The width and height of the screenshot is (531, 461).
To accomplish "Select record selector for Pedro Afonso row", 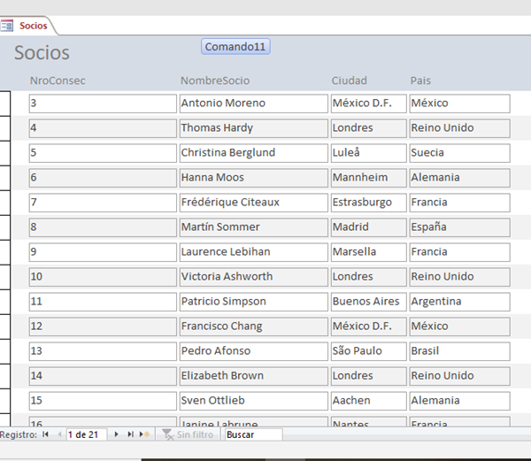I will tap(5, 351).
